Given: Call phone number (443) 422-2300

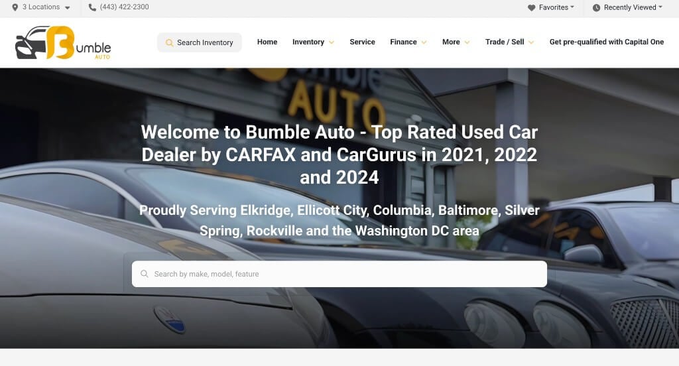Looking at the screenshot, I should (124, 7).
